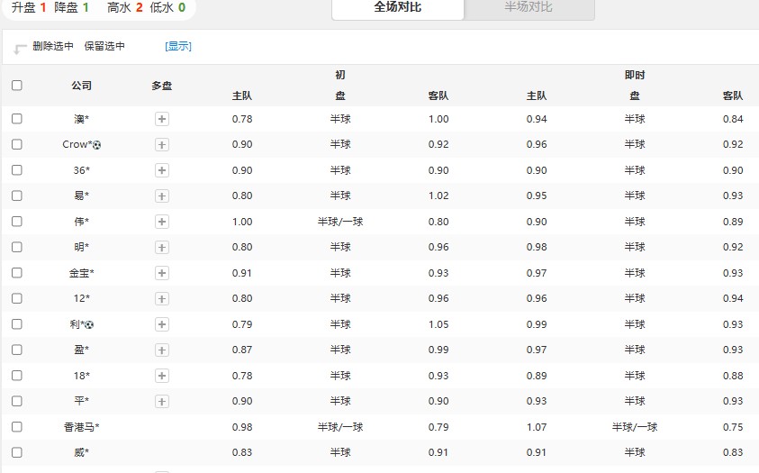Click 伟* initial handicap 半球/一球

pos(340,222)
